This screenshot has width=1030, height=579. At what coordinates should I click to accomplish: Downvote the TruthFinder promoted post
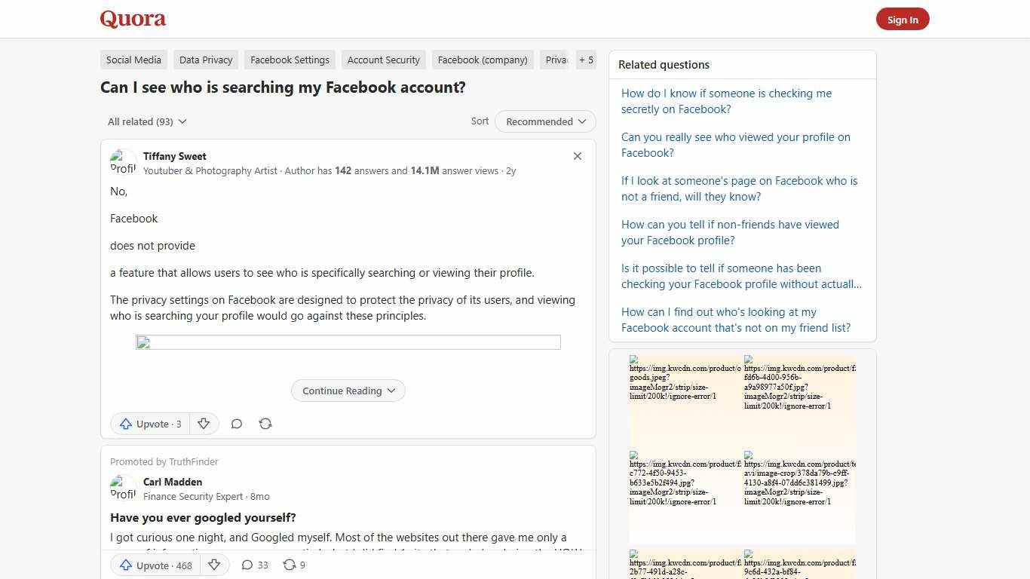click(x=214, y=565)
